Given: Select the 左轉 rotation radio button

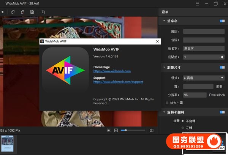Looking at the screenshot, I should [183, 127].
